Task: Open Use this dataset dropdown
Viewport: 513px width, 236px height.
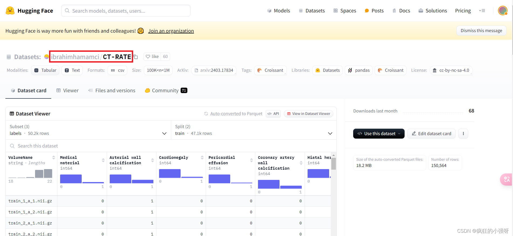Action: [x=379, y=134]
